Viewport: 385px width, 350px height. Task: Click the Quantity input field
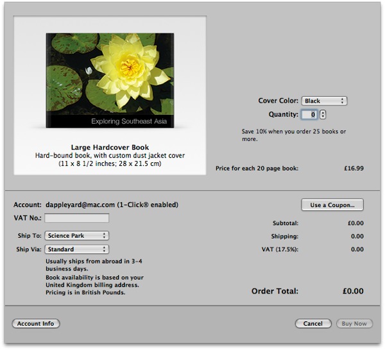pyautogui.click(x=309, y=115)
